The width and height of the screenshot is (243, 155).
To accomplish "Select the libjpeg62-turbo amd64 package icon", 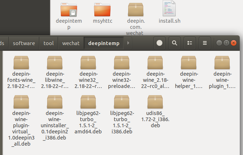I will (x=88, y=102).
